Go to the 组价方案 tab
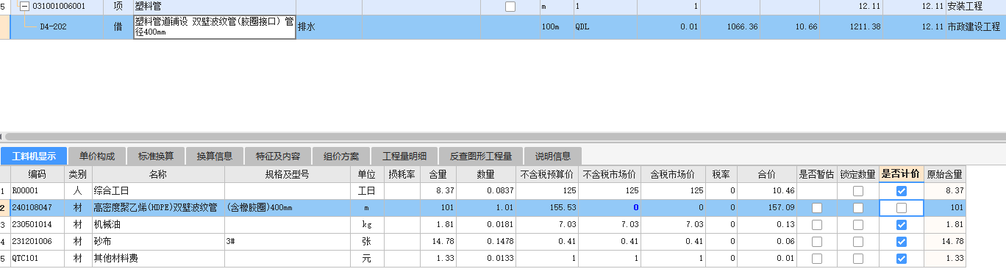 click(x=341, y=156)
